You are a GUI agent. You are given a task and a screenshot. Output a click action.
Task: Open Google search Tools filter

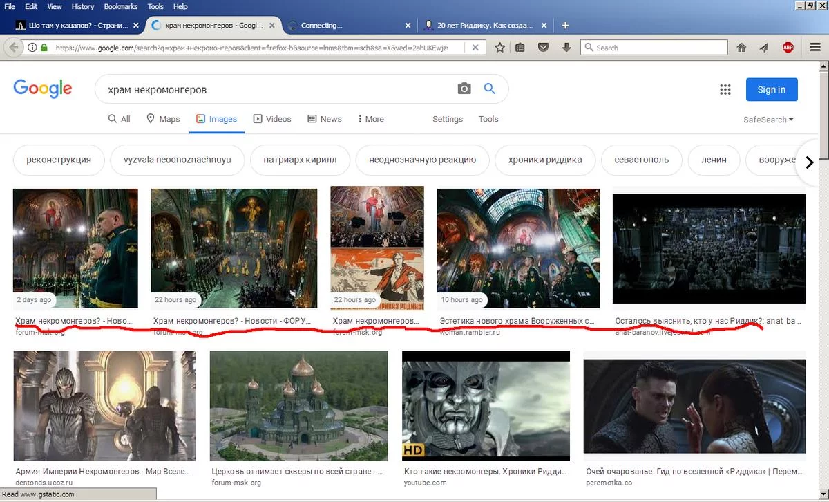[488, 119]
